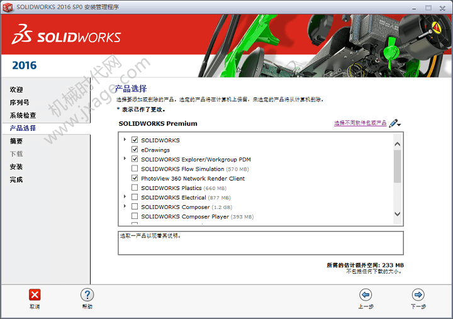Select the 完成 step in sidebar
Viewport: 453px width, 319px height.
16,180
